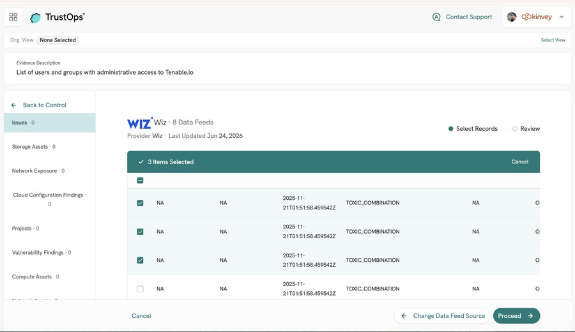
Task: Uncheck the first TOXIC_COMBINATION row checkbox
Action: pos(140,203)
